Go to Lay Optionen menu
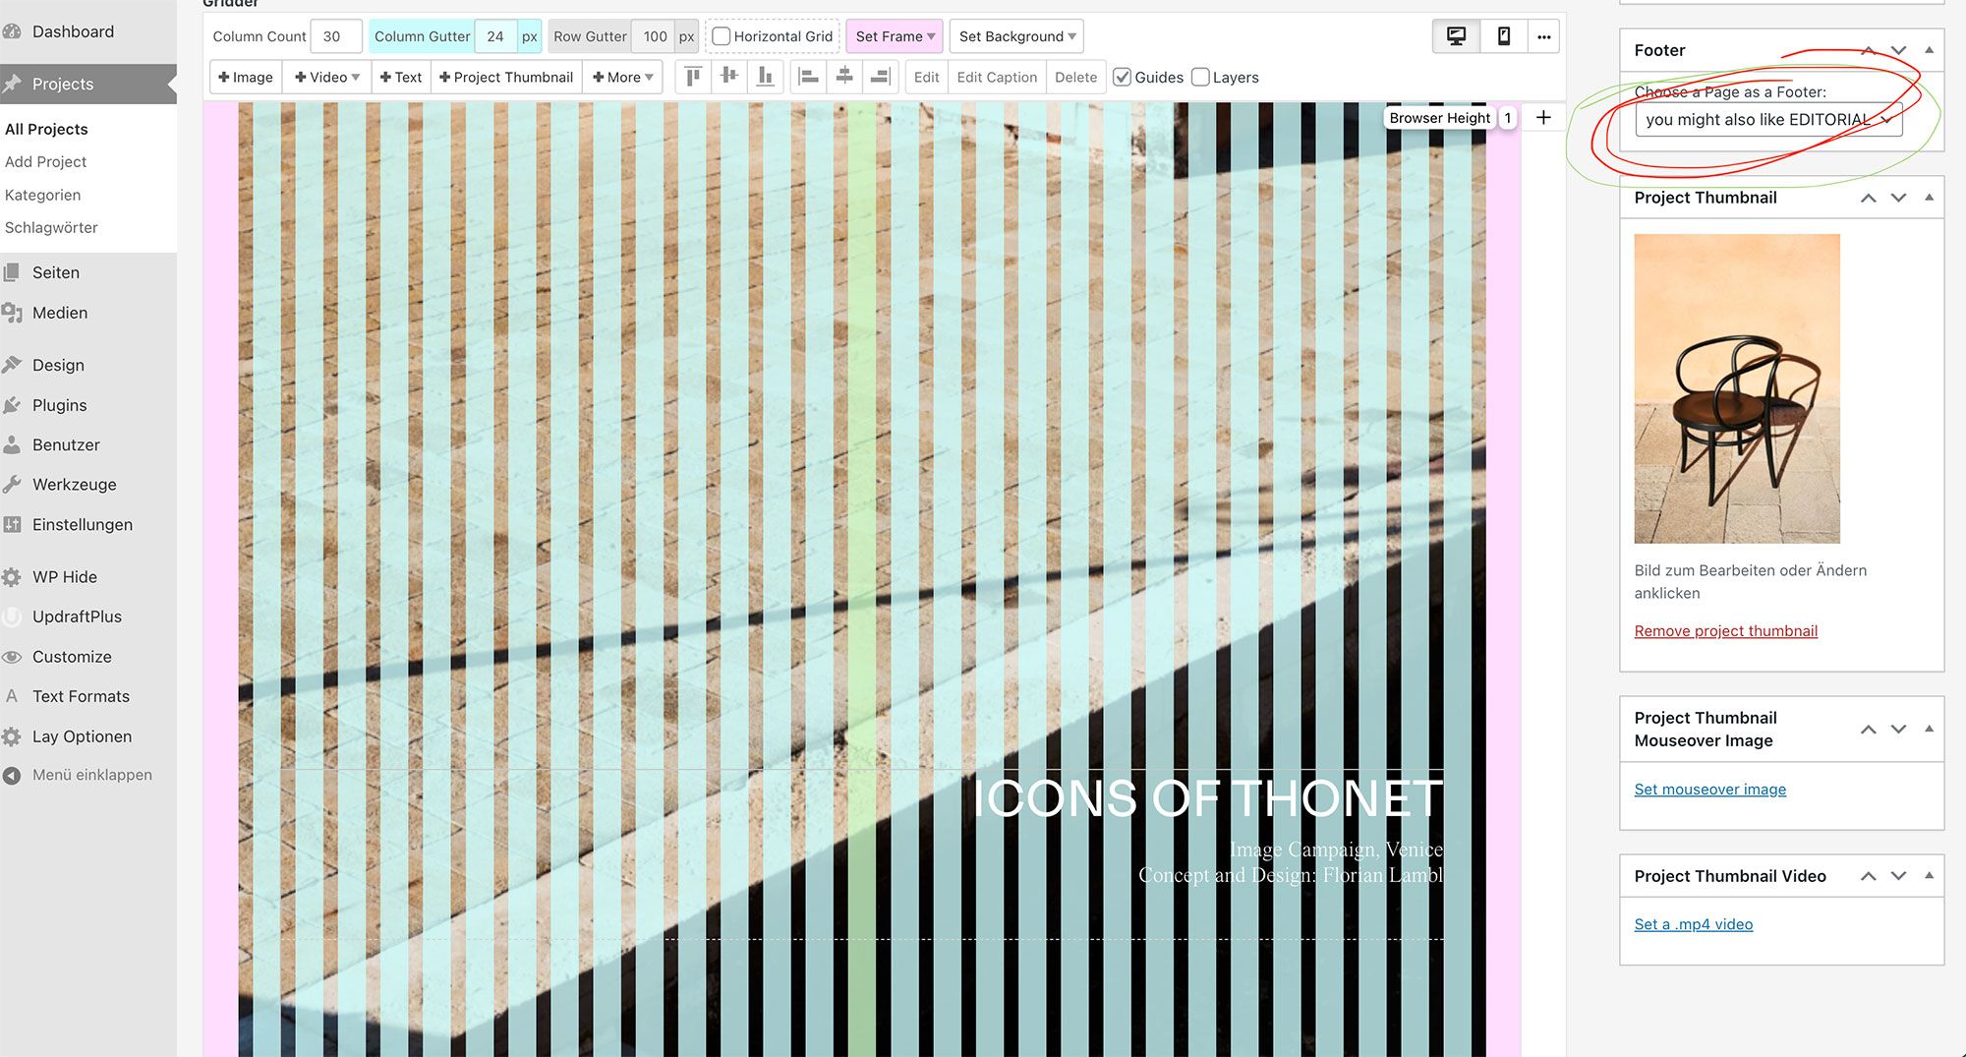Screen dimensions: 1966x1057 (82, 736)
